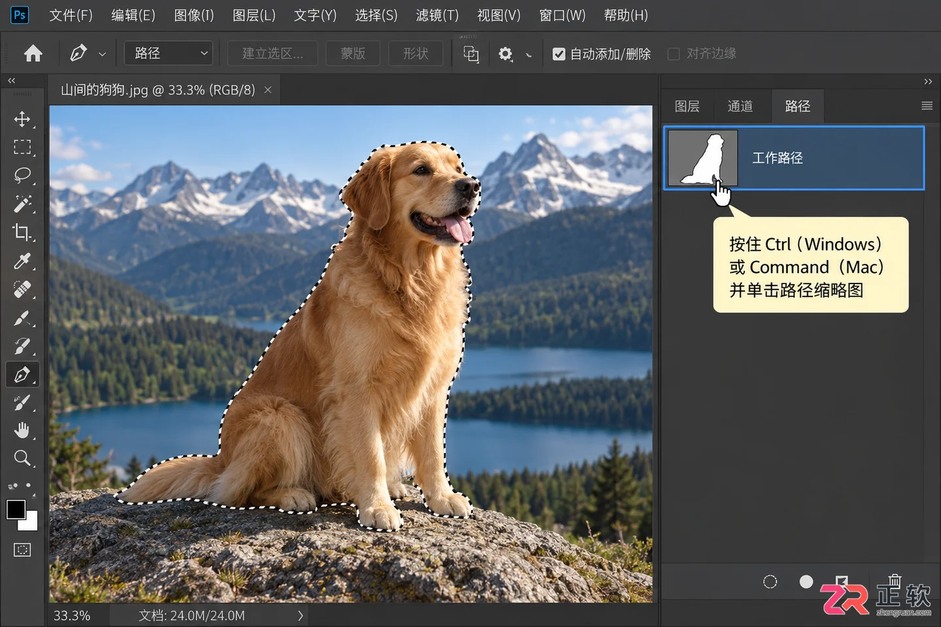The image size is (941, 627).
Task: Click the delete path trash icon
Action: point(895,580)
